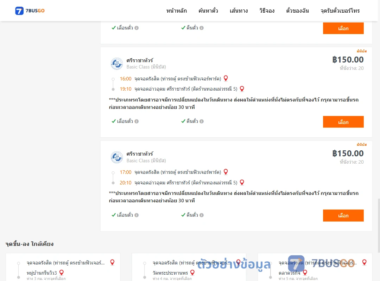Click เลื่อนตั๋ว label in 16:00 trip
The image size is (380, 281).
tap(125, 121)
